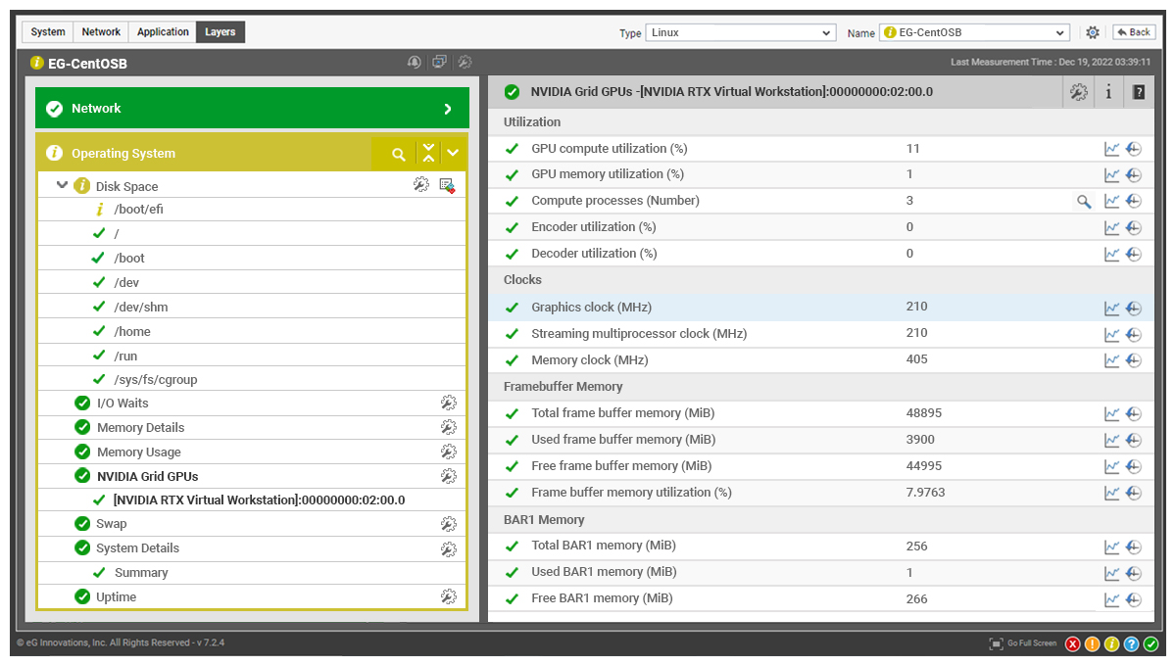Click the wrench icon in the EG-CentOSB title bar
This screenshot has width=1176, height=666.
(x=465, y=62)
